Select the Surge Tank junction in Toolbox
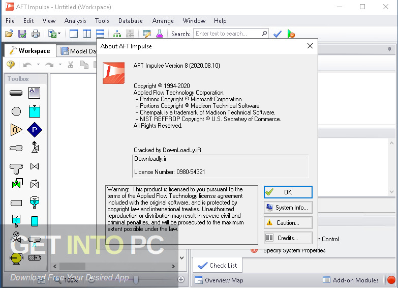This screenshot has width=398, height=288. coord(16,221)
